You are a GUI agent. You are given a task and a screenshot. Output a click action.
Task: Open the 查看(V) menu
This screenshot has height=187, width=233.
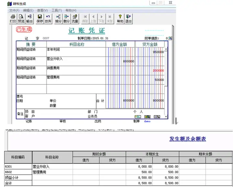[x=42, y=10]
